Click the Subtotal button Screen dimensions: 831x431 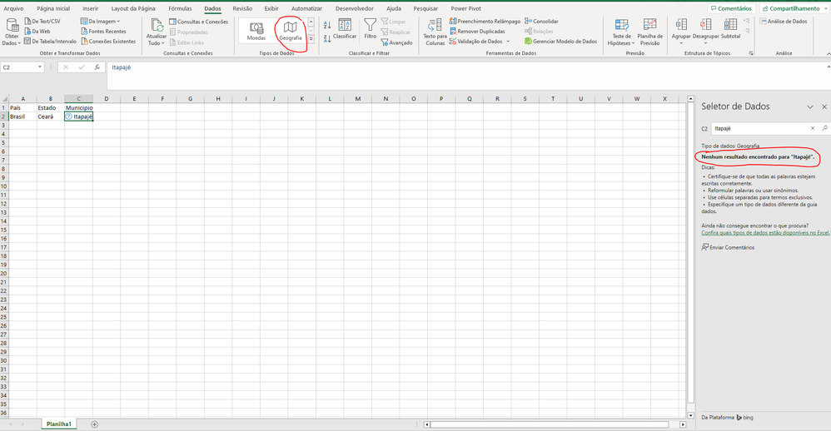pos(730,29)
